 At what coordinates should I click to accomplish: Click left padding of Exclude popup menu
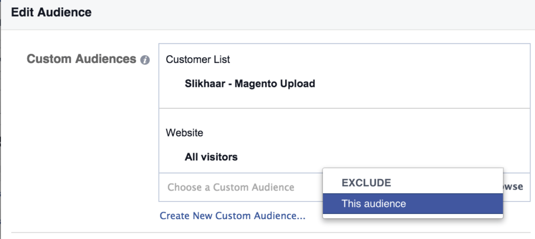coord(332,183)
